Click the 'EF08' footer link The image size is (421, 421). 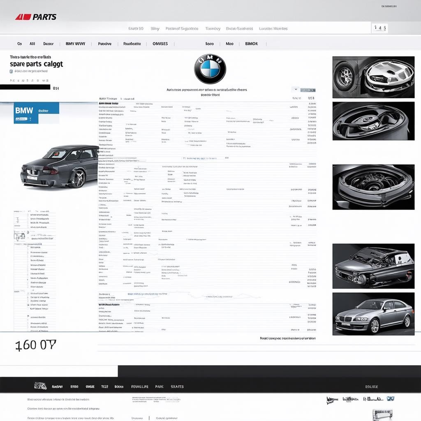click(74, 386)
